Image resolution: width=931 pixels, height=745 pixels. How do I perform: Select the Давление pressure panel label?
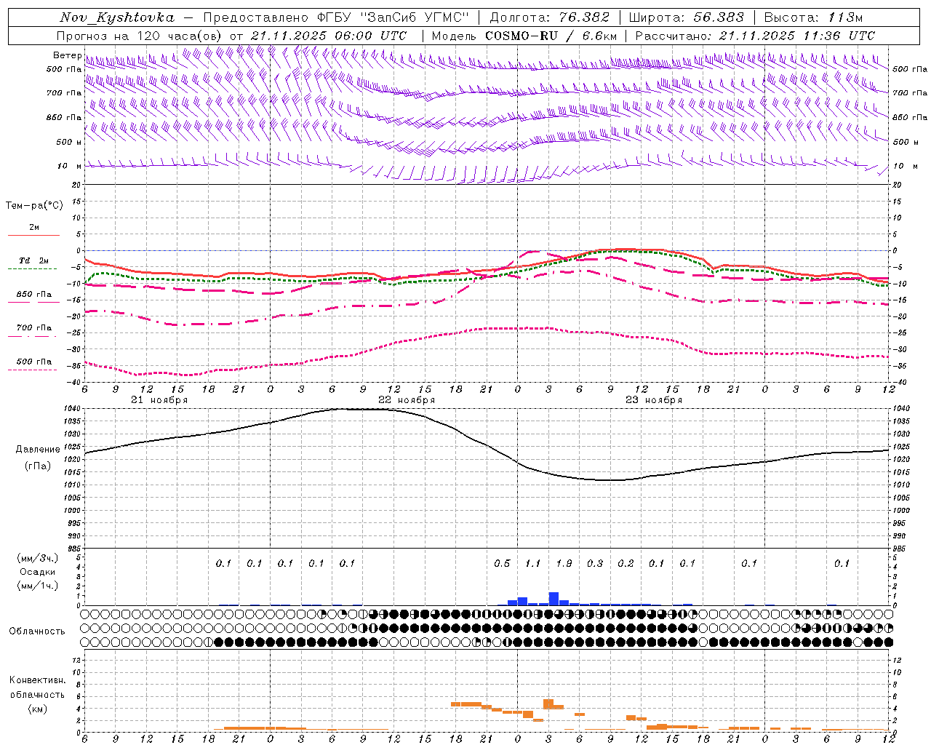[x=38, y=450]
